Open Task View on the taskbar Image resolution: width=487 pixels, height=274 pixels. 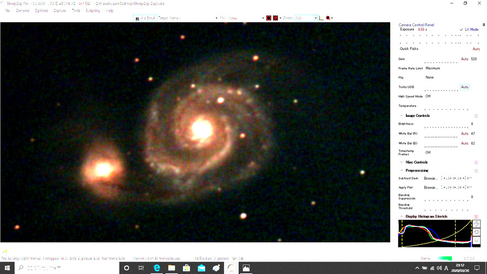click(x=141, y=268)
